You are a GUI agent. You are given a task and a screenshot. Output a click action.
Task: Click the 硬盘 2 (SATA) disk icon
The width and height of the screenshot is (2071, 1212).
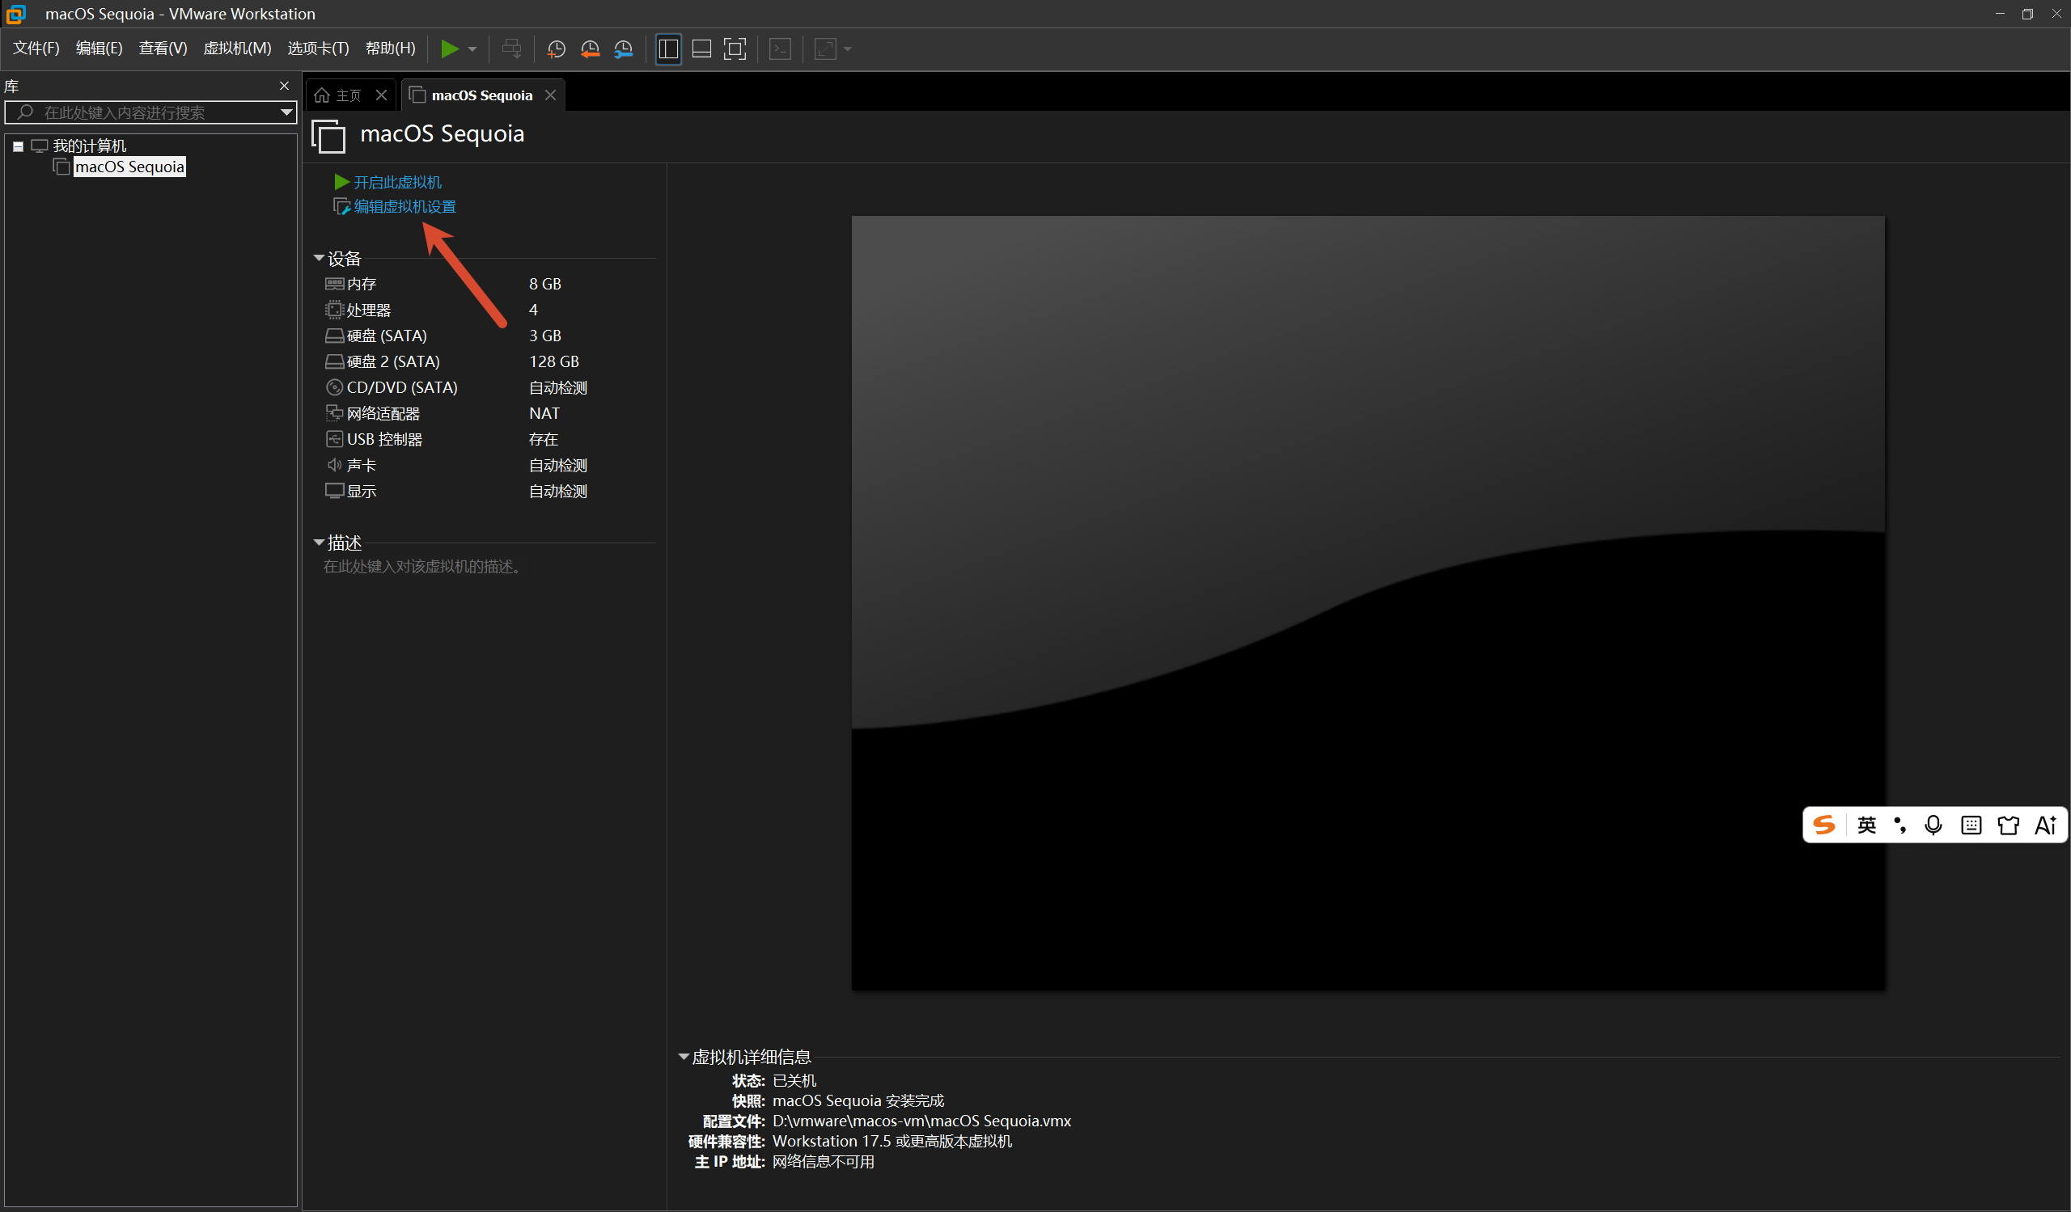click(334, 362)
